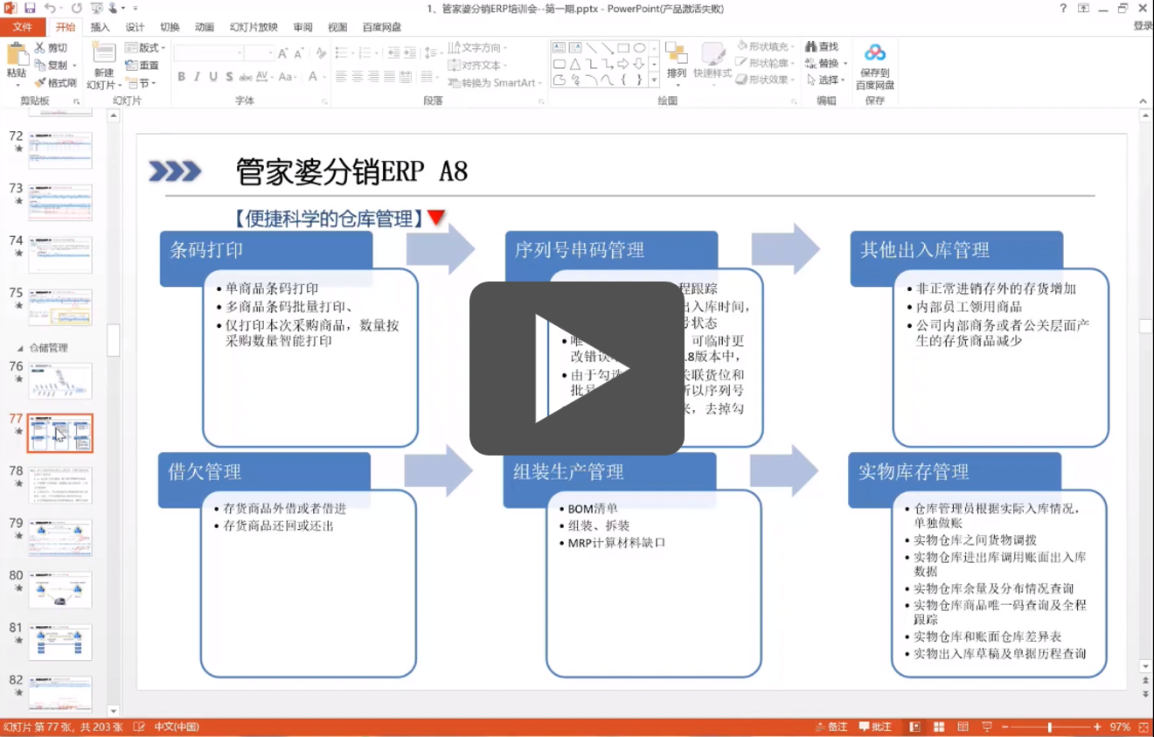This screenshot has height=737, width=1154.
Task: Click Reset (重置) slide button
Action: (143, 66)
